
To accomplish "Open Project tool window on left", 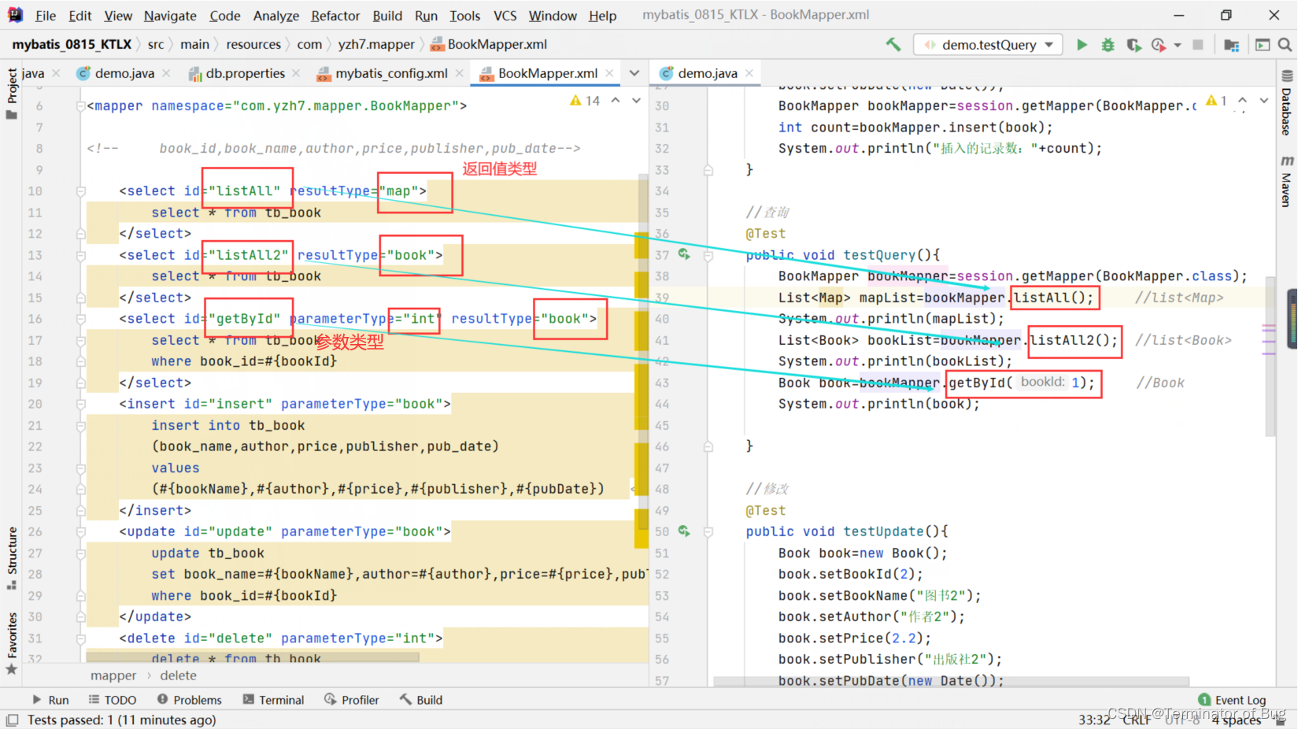I will pos(12,93).
